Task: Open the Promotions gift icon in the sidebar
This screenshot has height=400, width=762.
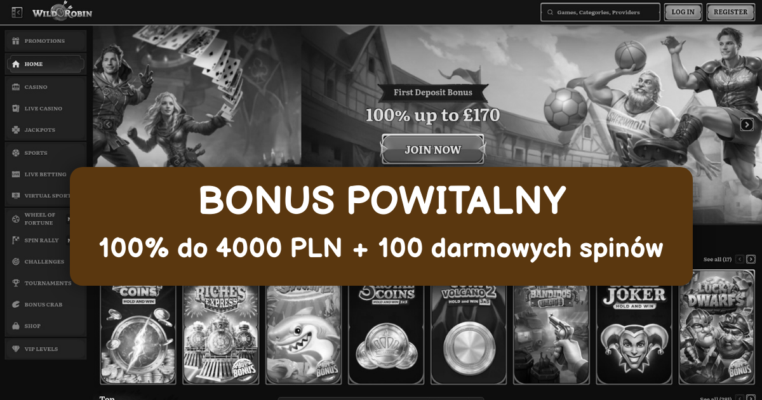Action: click(16, 41)
